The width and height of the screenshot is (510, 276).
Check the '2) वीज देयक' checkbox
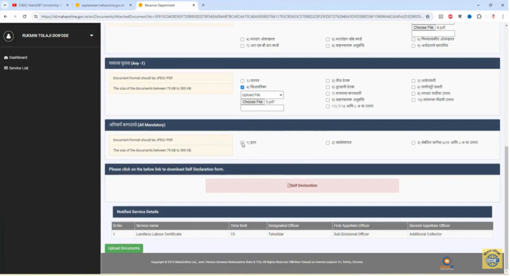328,81
